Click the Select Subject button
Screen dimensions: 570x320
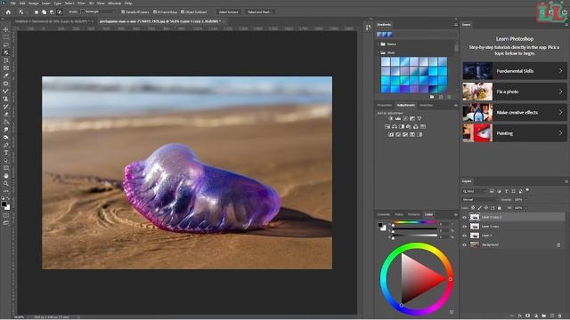(x=228, y=12)
